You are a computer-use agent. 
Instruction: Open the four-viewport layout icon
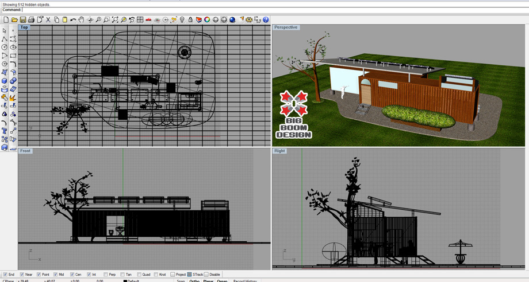(x=140, y=20)
